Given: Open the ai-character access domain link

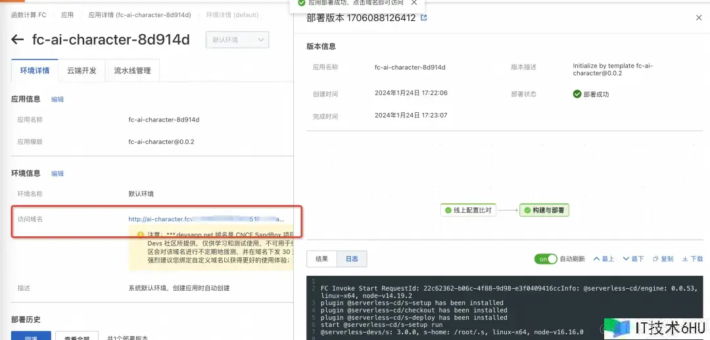Looking at the screenshot, I should [206, 219].
